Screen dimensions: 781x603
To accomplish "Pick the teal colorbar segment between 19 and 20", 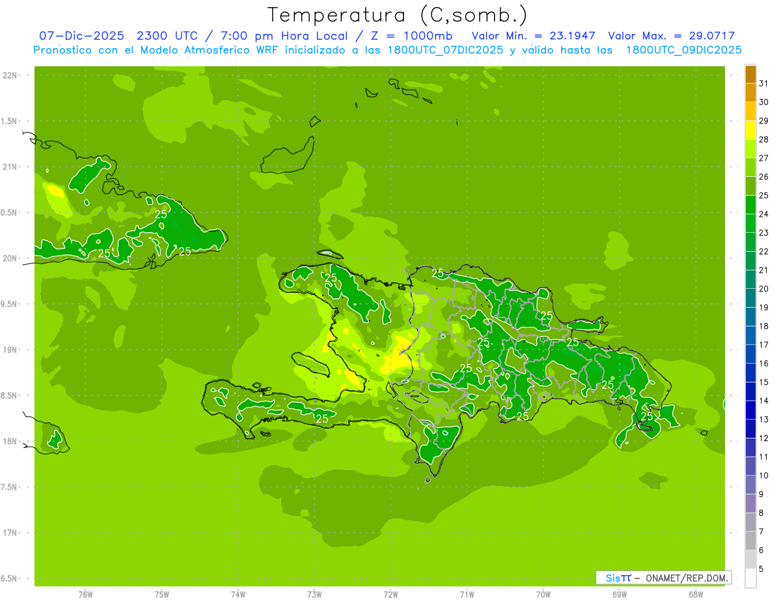I will (x=750, y=298).
